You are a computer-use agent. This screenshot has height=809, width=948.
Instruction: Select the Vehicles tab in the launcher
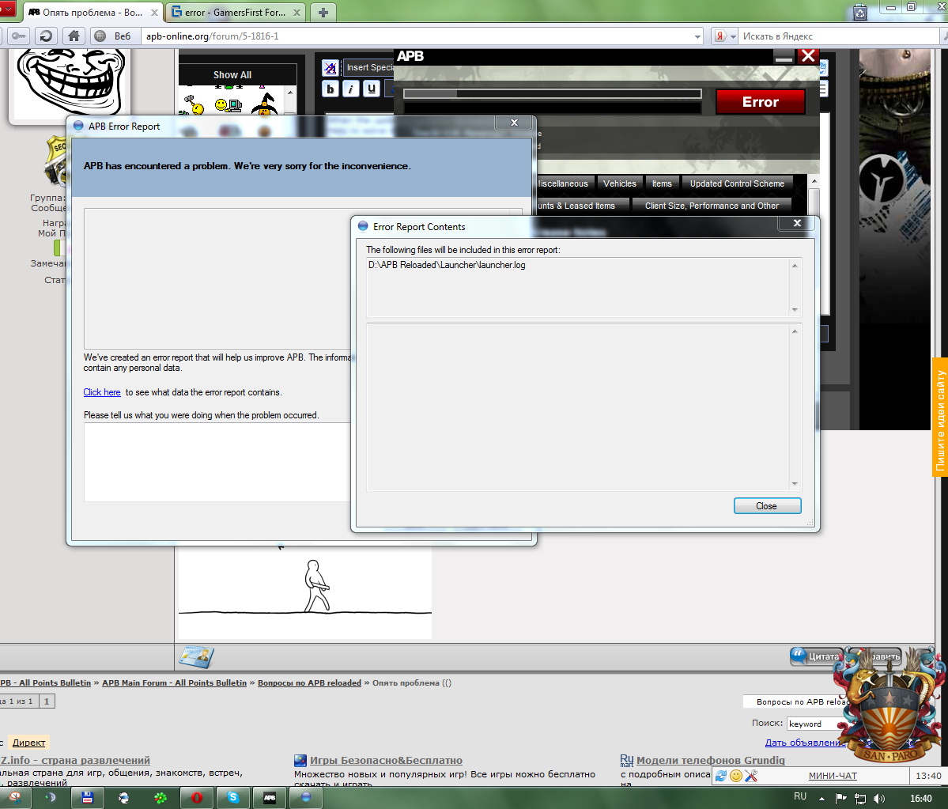click(x=619, y=183)
